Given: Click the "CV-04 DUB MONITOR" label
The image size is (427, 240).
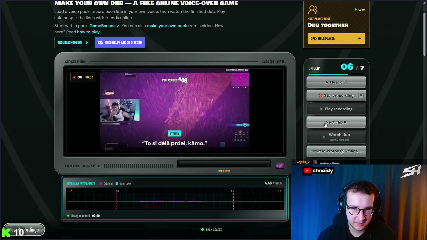Looking at the screenshot, I should click(x=273, y=62).
